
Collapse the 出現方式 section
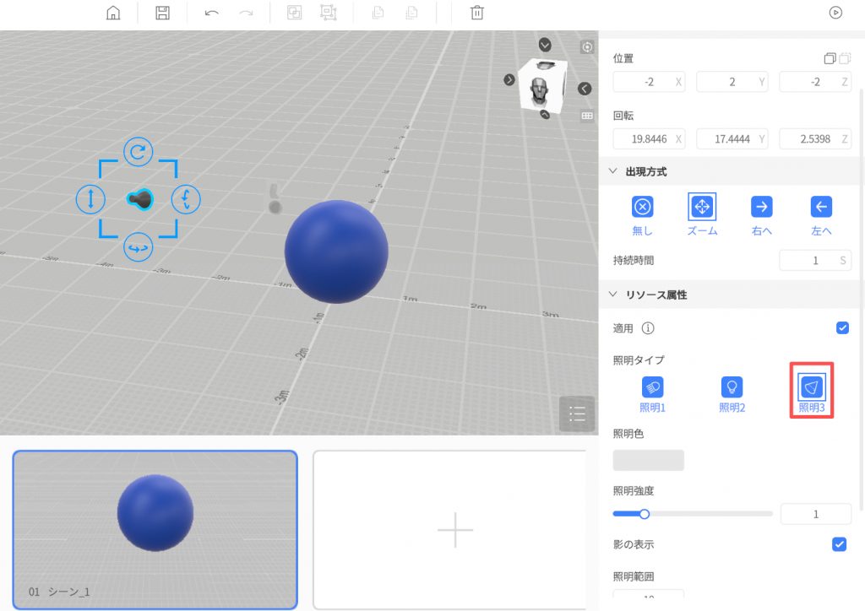[613, 171]
